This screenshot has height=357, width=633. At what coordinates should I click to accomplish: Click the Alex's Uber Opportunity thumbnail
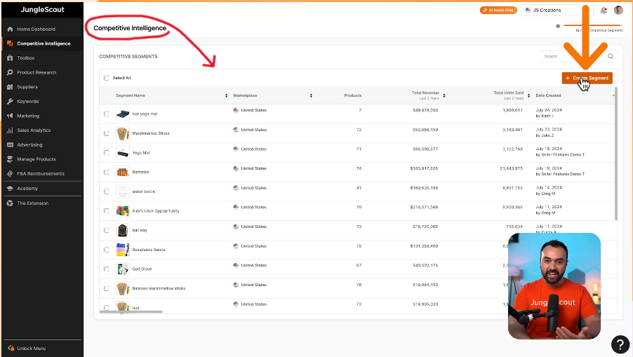pyautogui.click(x=123, y=211)
